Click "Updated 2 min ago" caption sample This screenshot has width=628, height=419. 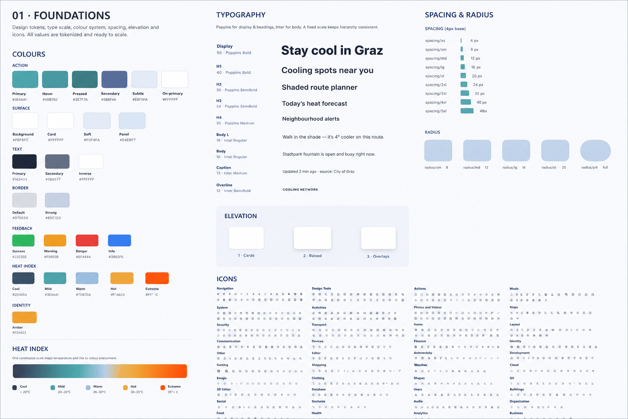coord(299,171)
